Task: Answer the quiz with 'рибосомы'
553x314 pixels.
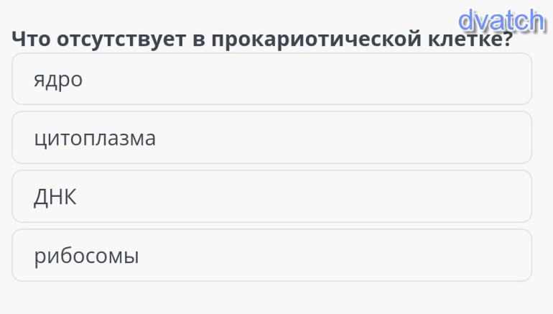Action: click(x=271, y=255)
